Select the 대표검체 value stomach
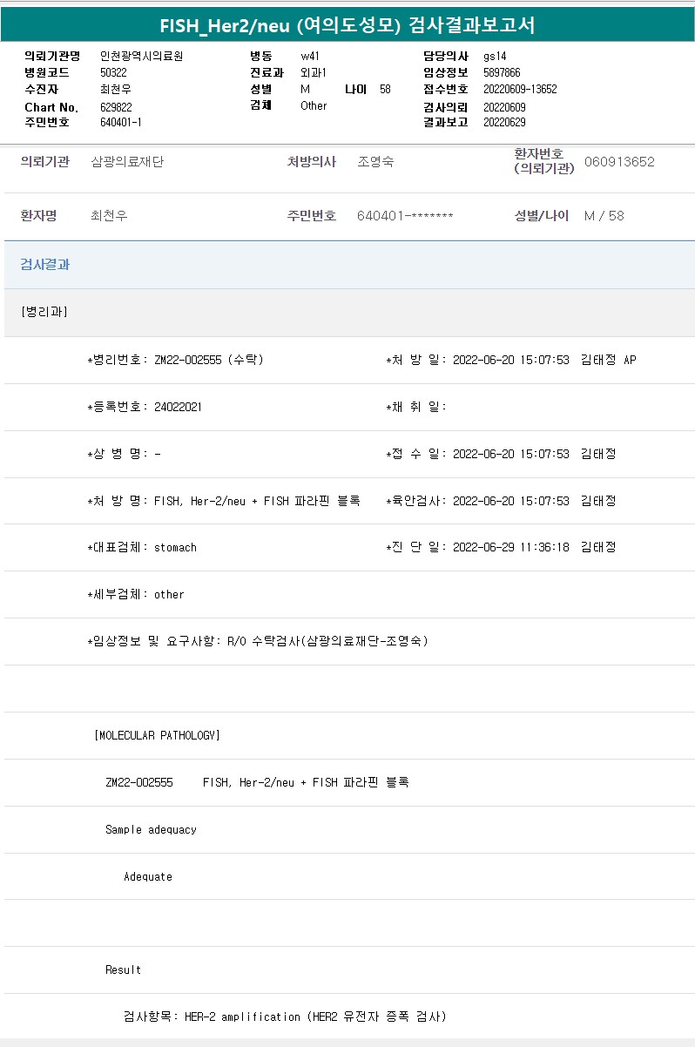The image size is (695, 1047). (x=175, y=548)
